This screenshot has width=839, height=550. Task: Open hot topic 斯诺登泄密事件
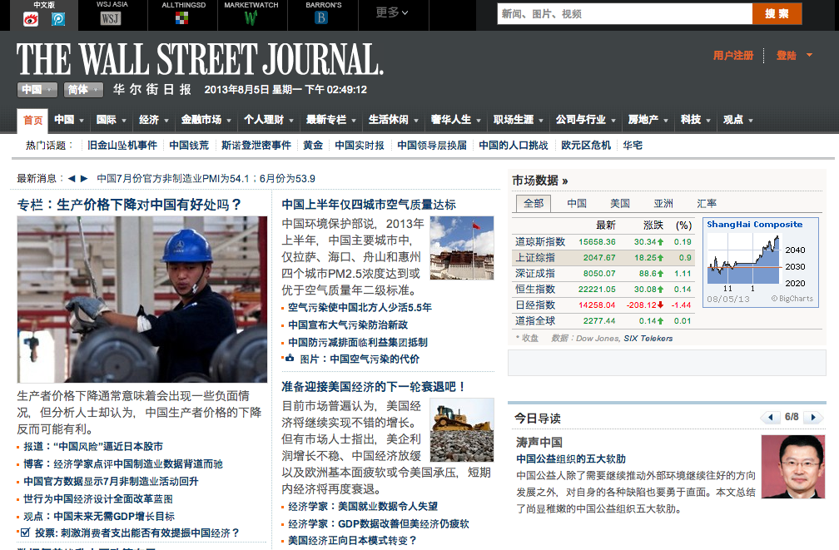(x=256, y=145)
